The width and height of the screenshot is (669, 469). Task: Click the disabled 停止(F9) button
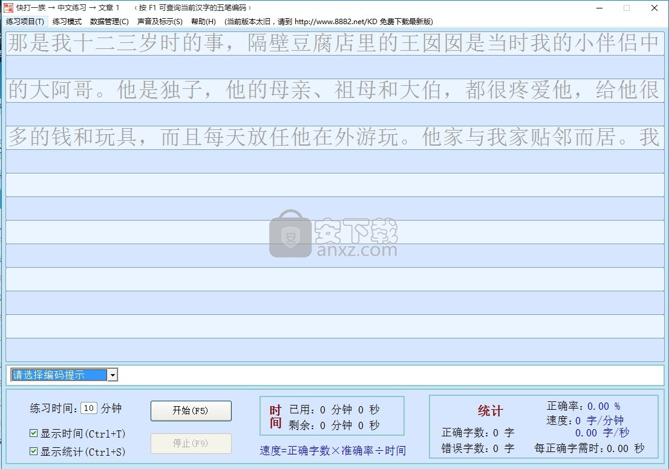[191, 444]
